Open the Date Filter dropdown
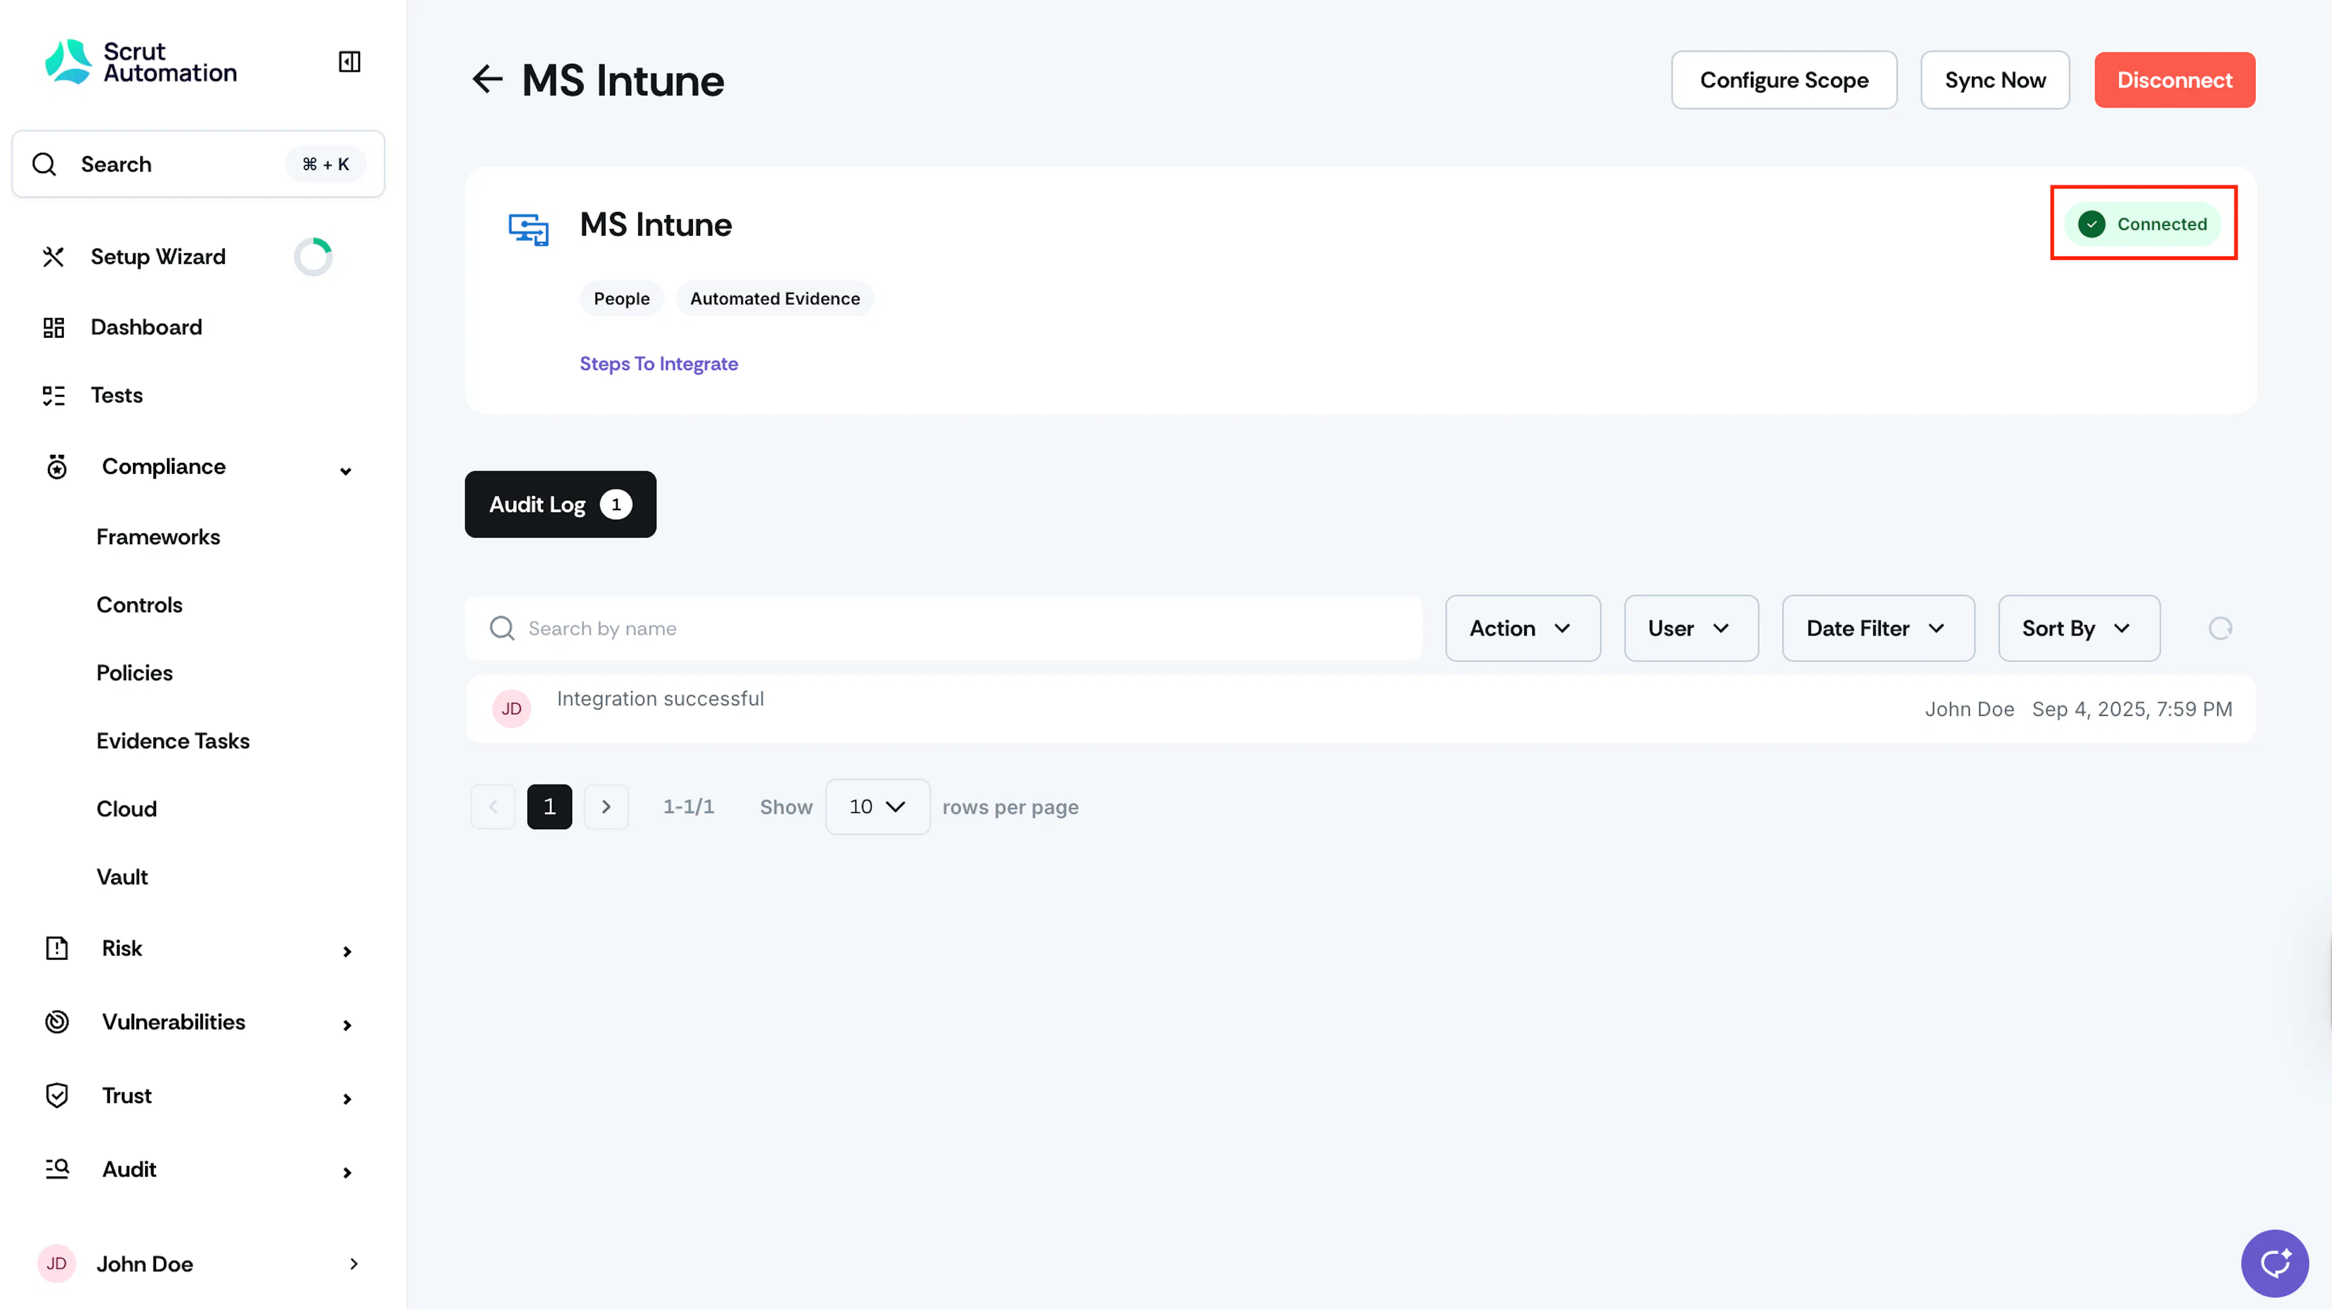2332x1309 pixels. (x=1878, y=628)
